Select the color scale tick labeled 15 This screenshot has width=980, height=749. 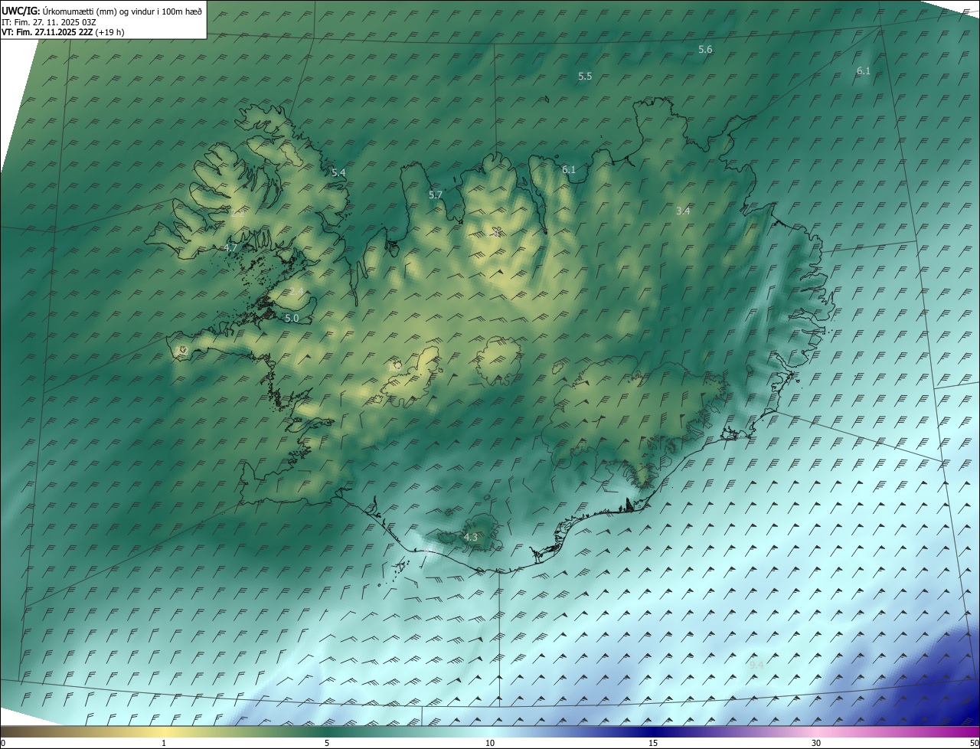(653, 743)
